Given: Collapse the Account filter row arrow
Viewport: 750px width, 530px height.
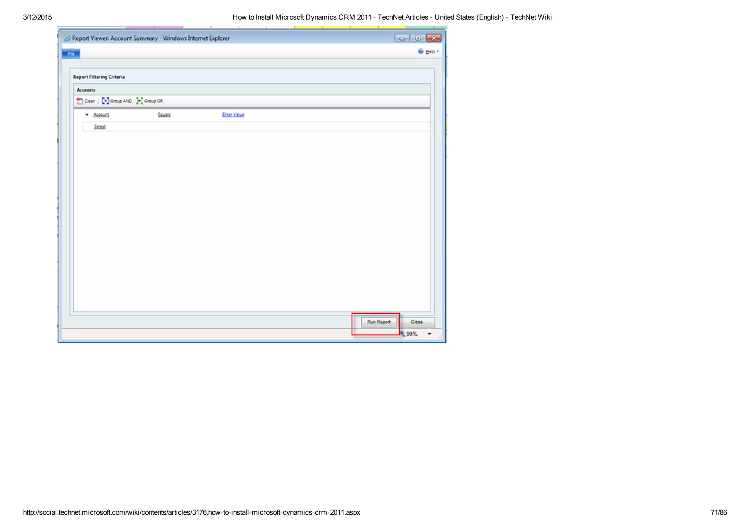Looking at the screenshot, I should click(87, 115).
